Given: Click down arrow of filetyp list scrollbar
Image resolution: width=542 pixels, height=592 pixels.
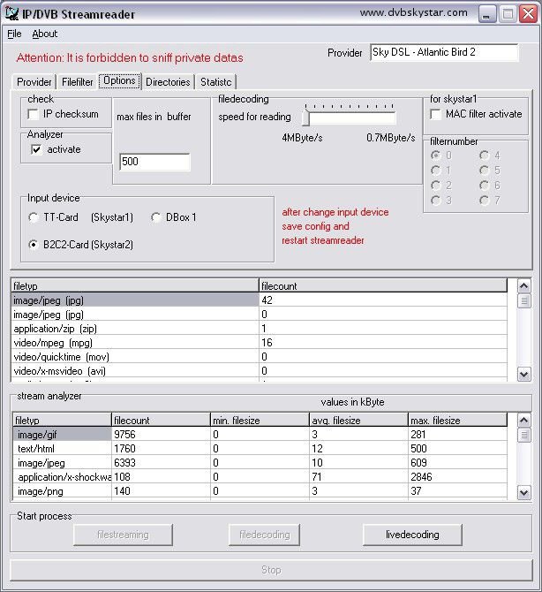Looking at the screenshot, I should [x=523, y=375].
